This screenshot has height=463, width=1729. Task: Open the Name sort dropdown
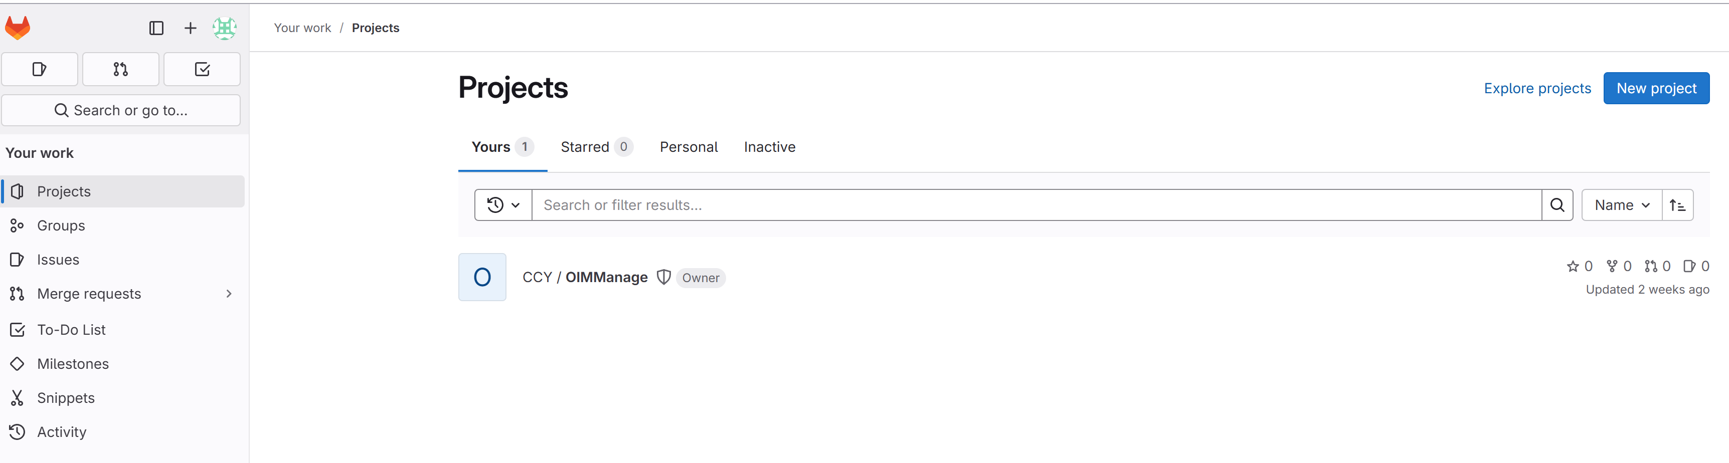pyautogui.click(x=1622, y=205)
